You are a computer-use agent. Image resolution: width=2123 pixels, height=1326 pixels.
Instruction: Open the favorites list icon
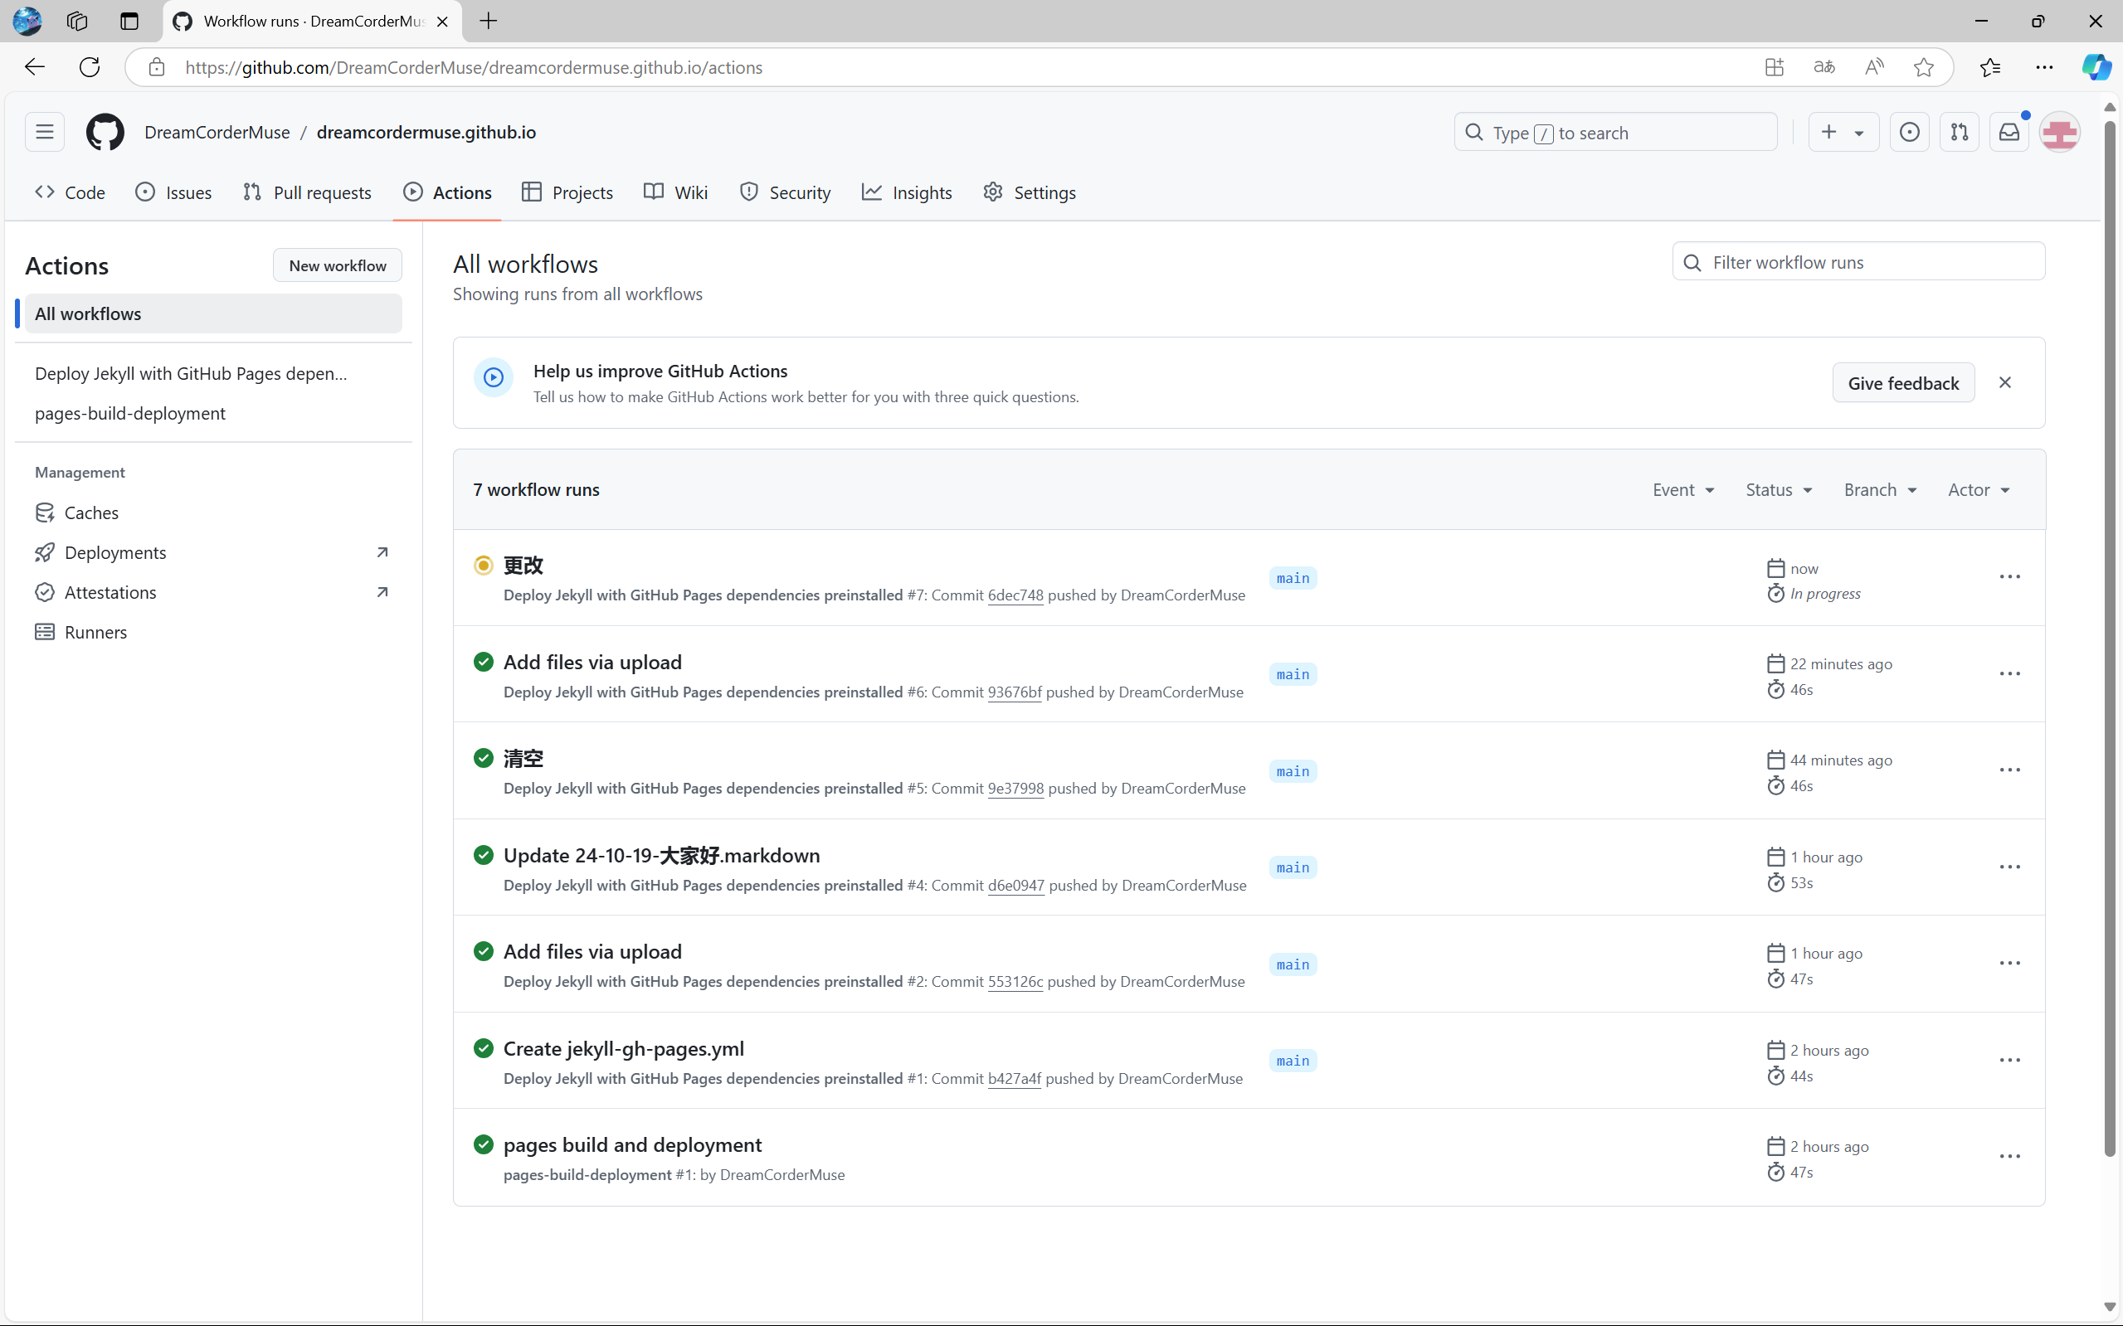coord(1989,67)
